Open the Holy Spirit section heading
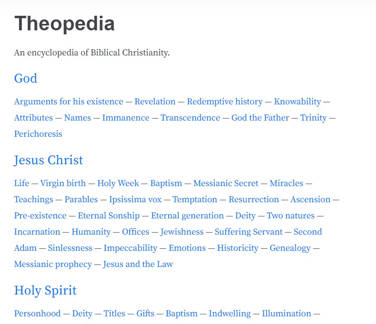Screen dimensions: 376x324 click(x=45, y=290)
